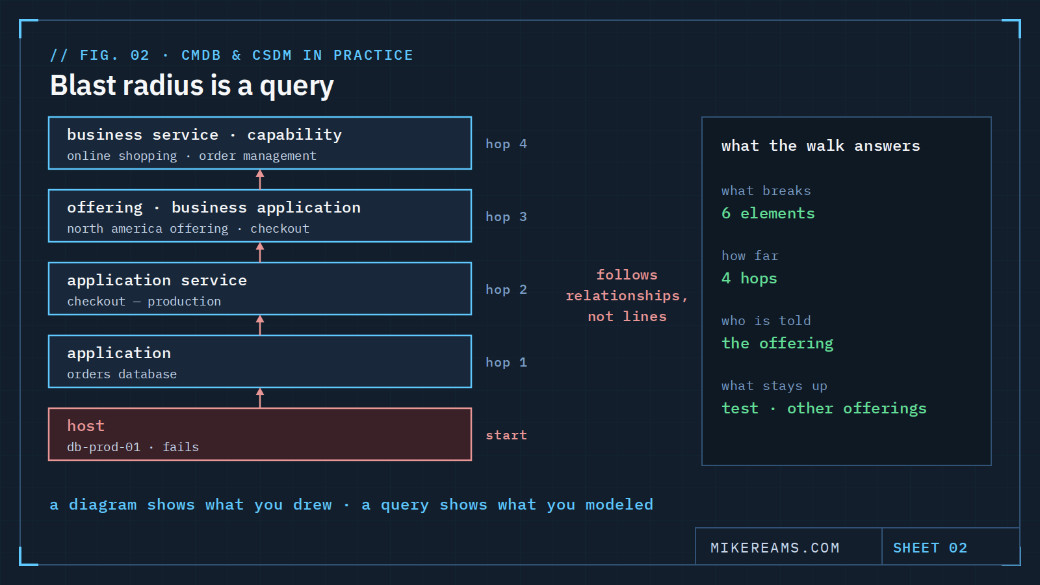Screen dimensions: 1040x585
Task: Select 'north america offering · checkout' text
Action: (188, 229)
